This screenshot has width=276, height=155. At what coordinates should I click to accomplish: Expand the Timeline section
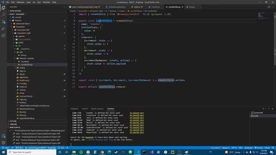coord(13,124)
